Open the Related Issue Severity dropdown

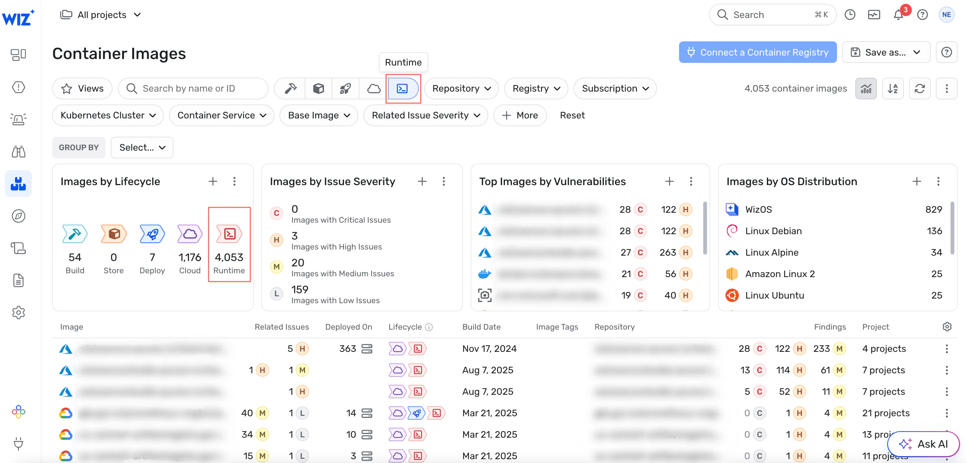(426, 115)
